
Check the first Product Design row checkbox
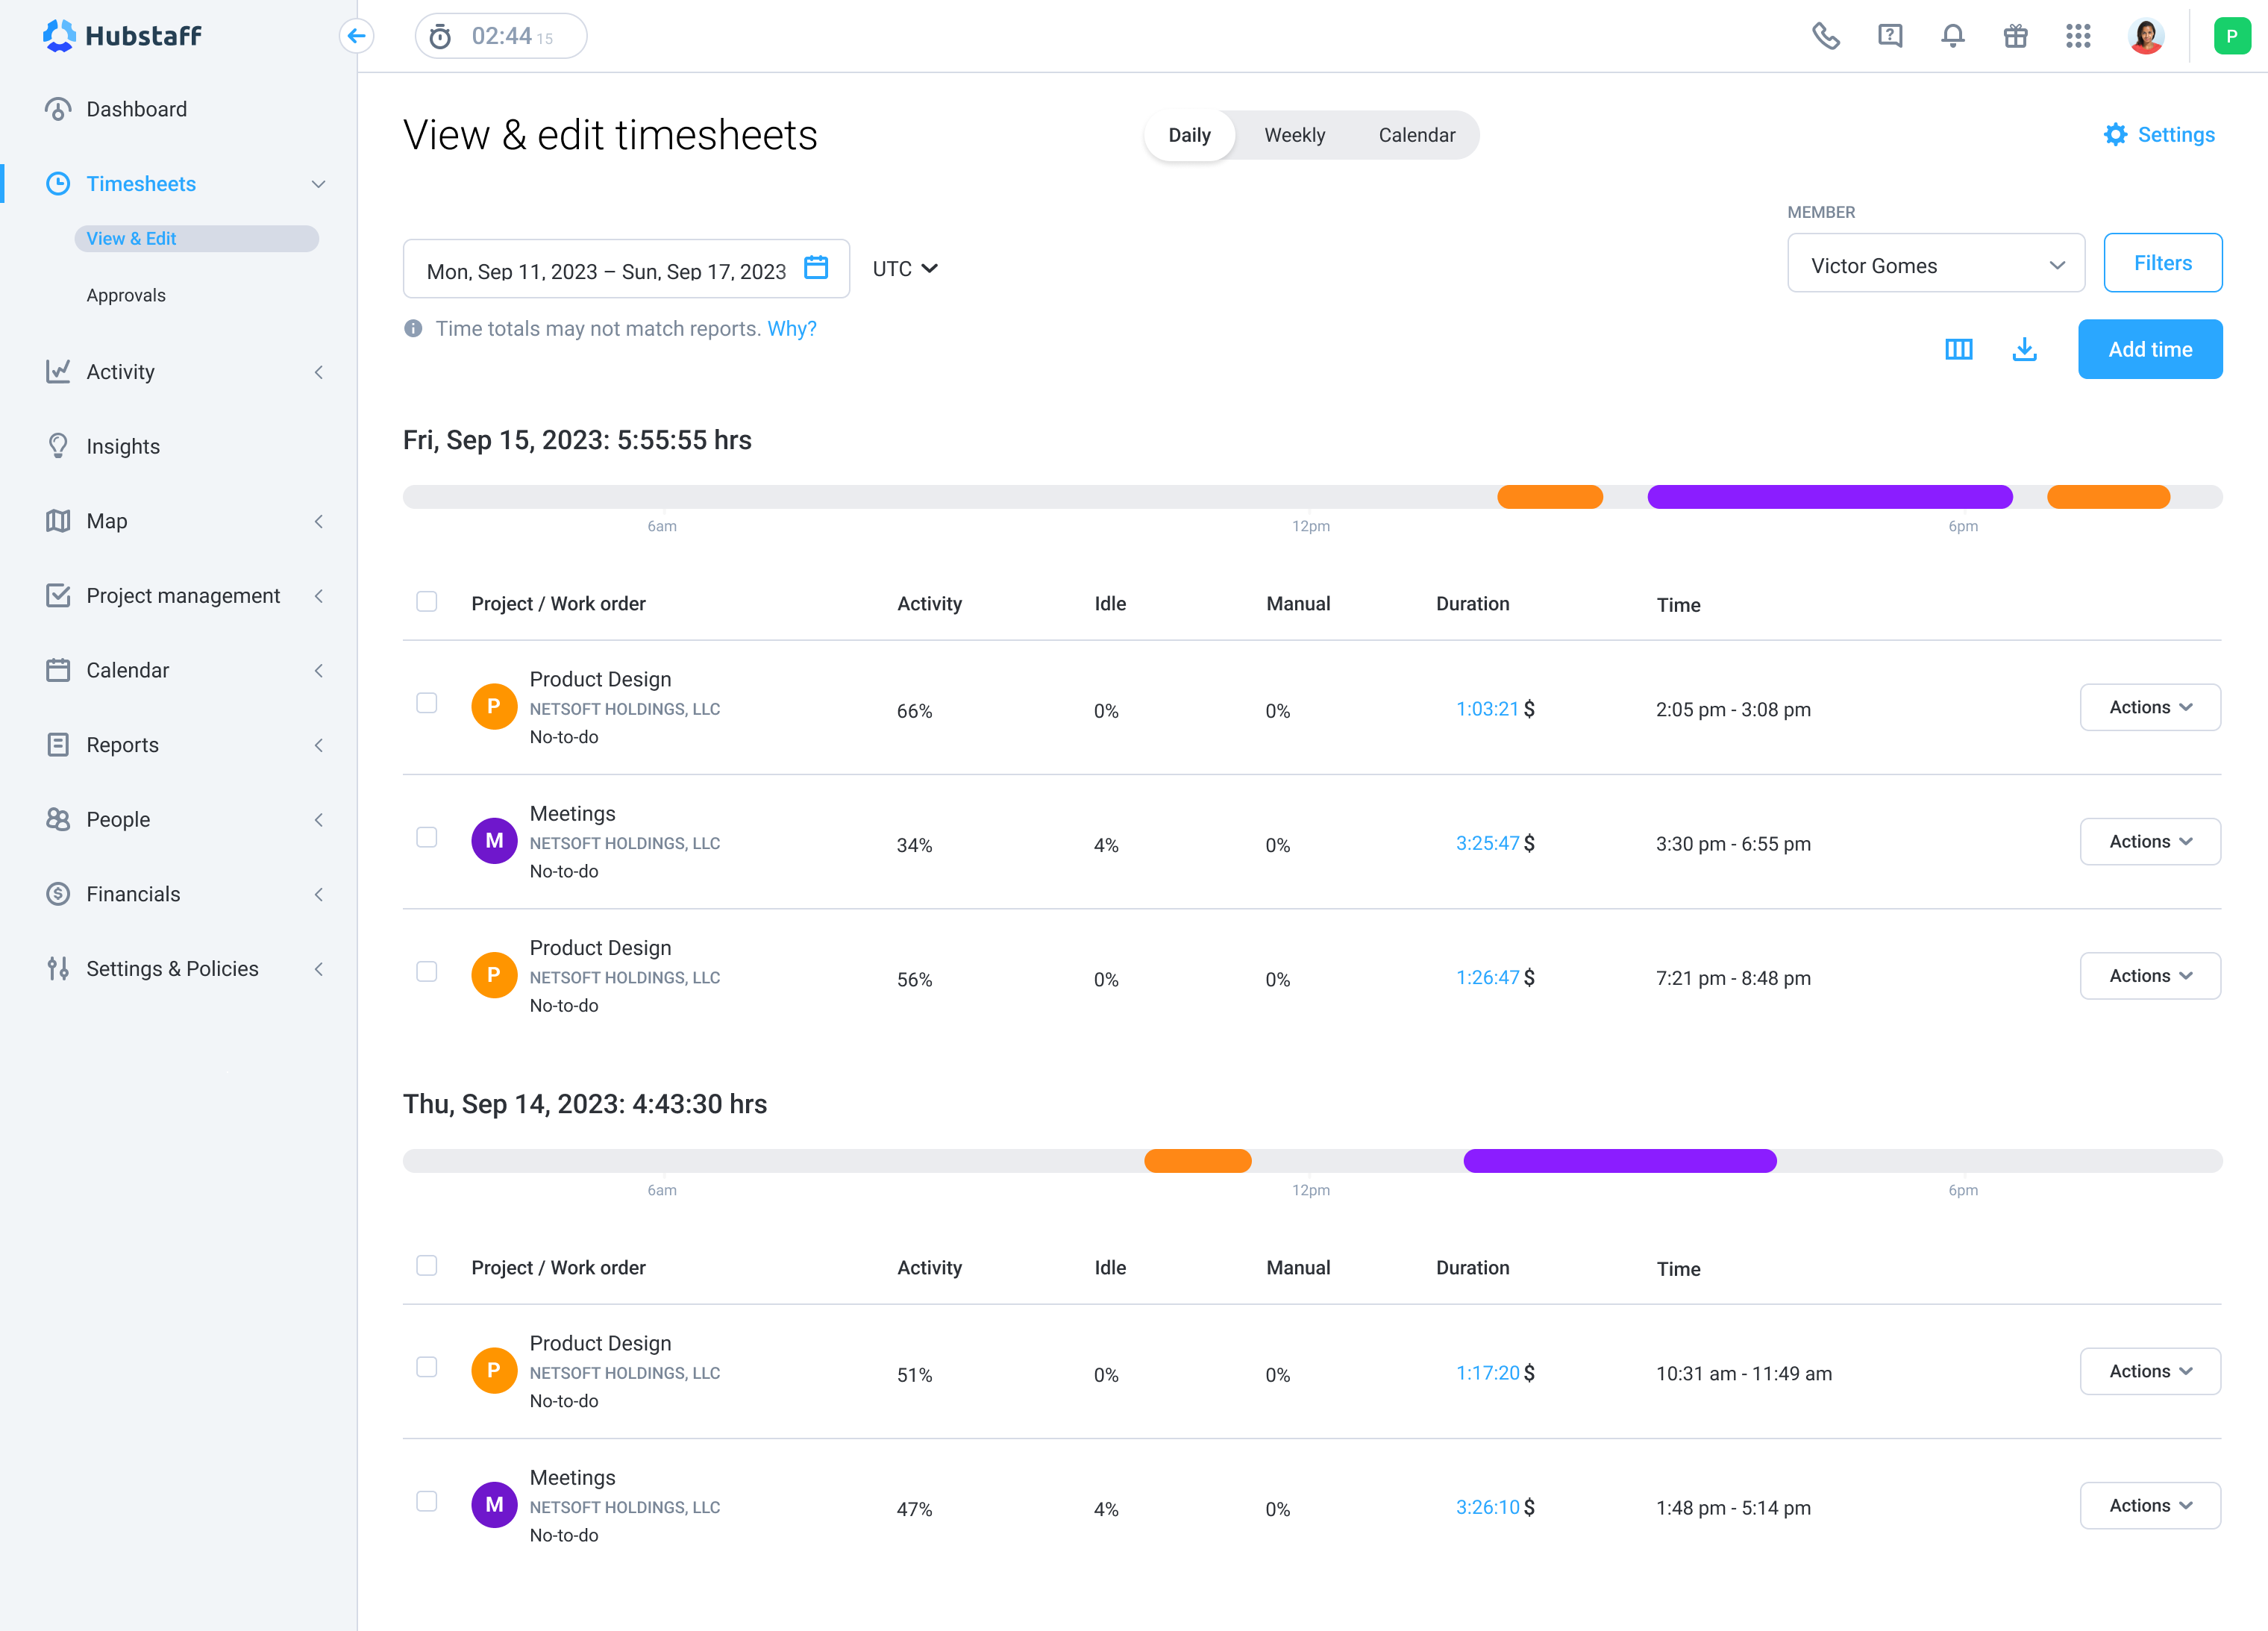[427, 703]
